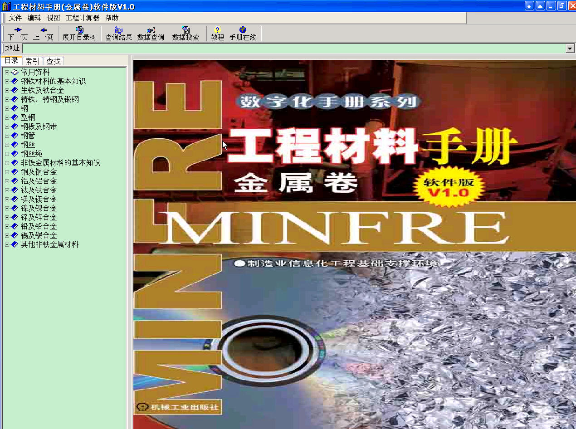This screenshot has width=576, height=429.
Task: Open the 编辑 menu
Action: pos(34,18)
